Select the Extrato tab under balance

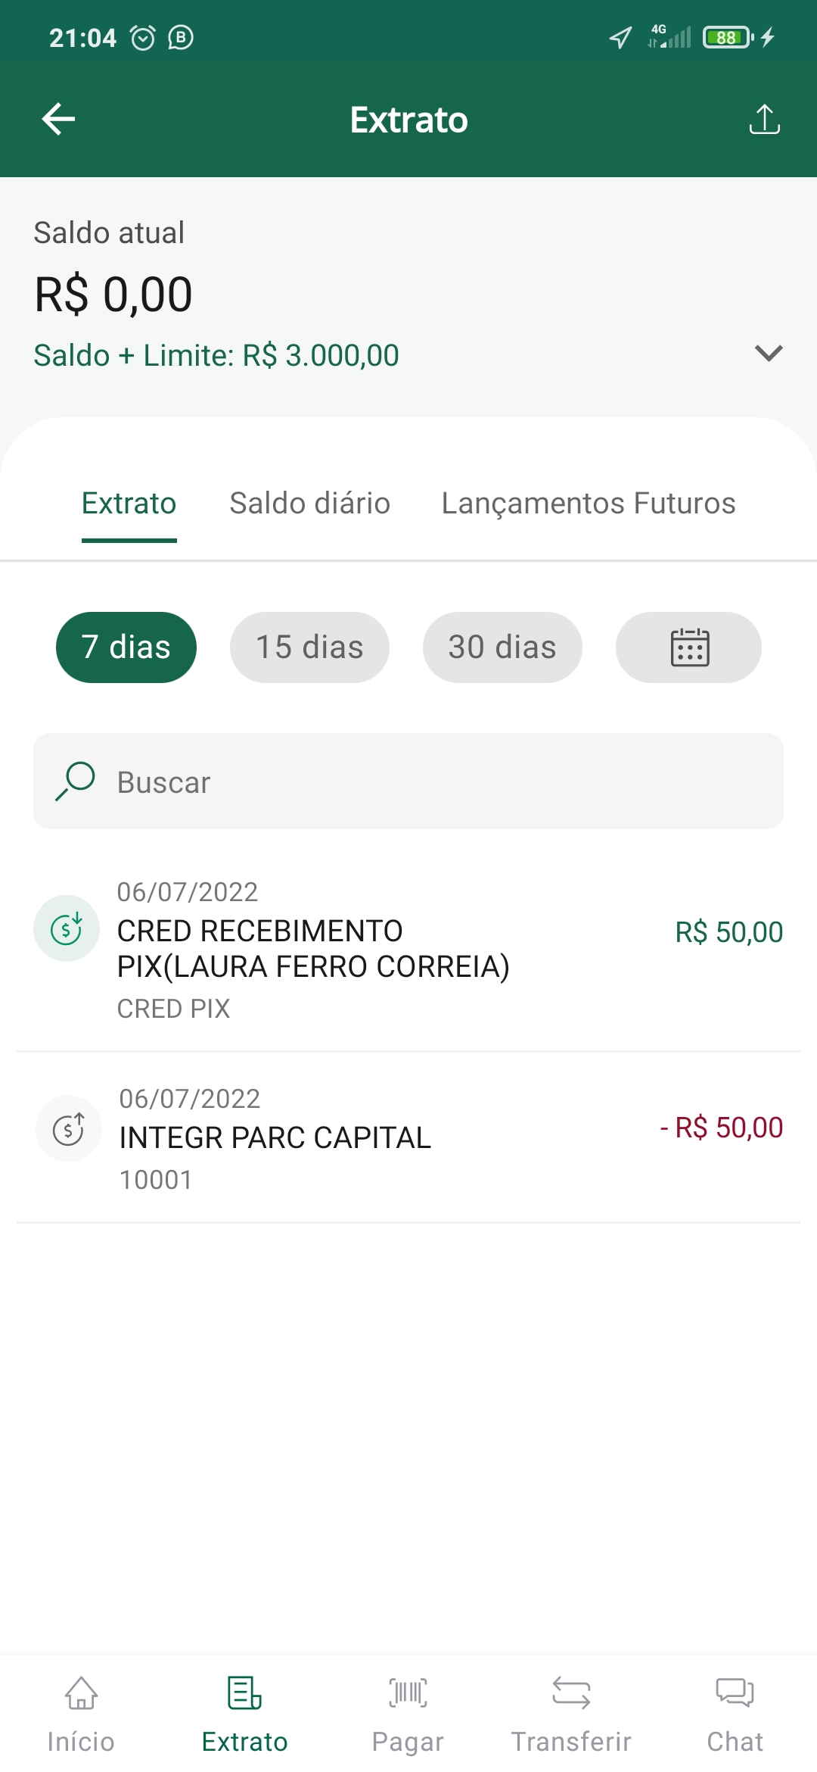[129, 504]
